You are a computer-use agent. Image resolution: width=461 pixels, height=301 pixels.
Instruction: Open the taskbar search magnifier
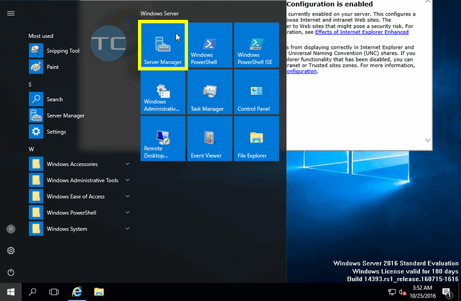33,292
